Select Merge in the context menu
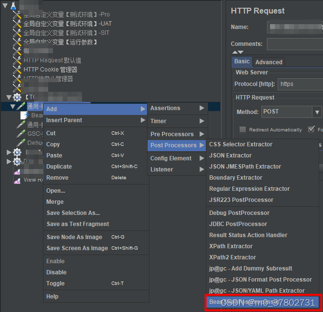Screen dimensions: 323x312 pyautogui.click(x=95, y=202)
